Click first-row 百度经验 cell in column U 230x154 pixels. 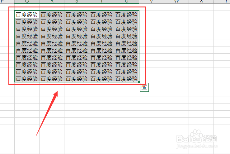(126, 14)
